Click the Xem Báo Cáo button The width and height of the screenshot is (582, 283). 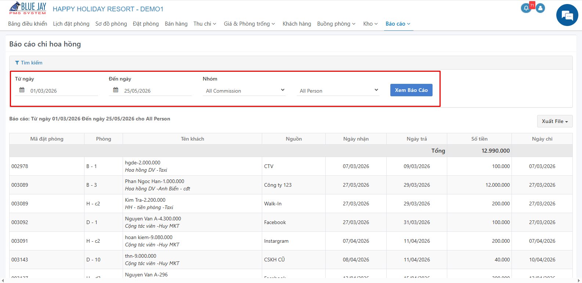tap(411, 90)
